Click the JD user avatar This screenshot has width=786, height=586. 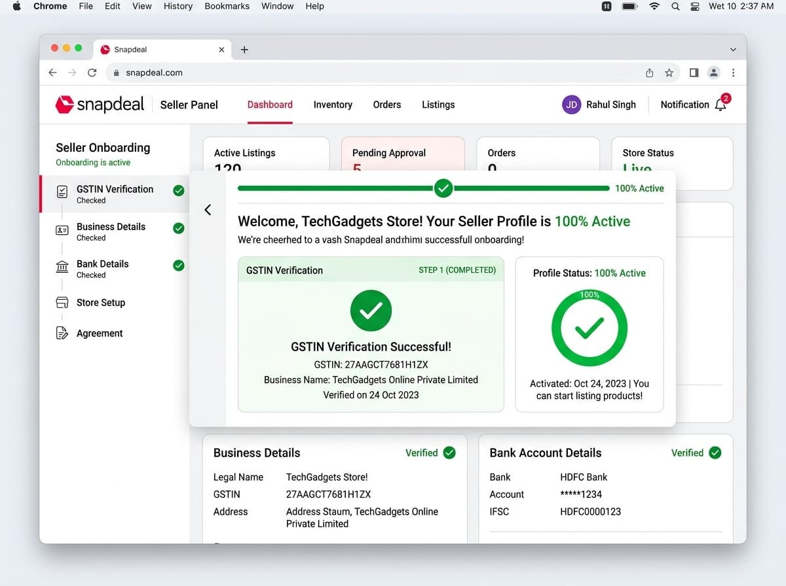[571, 105]
